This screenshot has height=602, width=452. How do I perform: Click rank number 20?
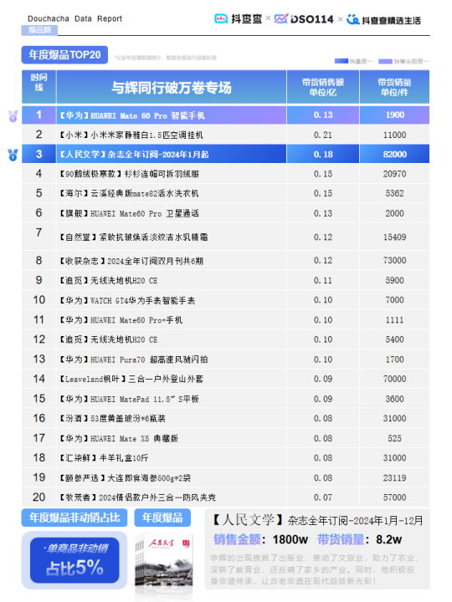point(39,497)
